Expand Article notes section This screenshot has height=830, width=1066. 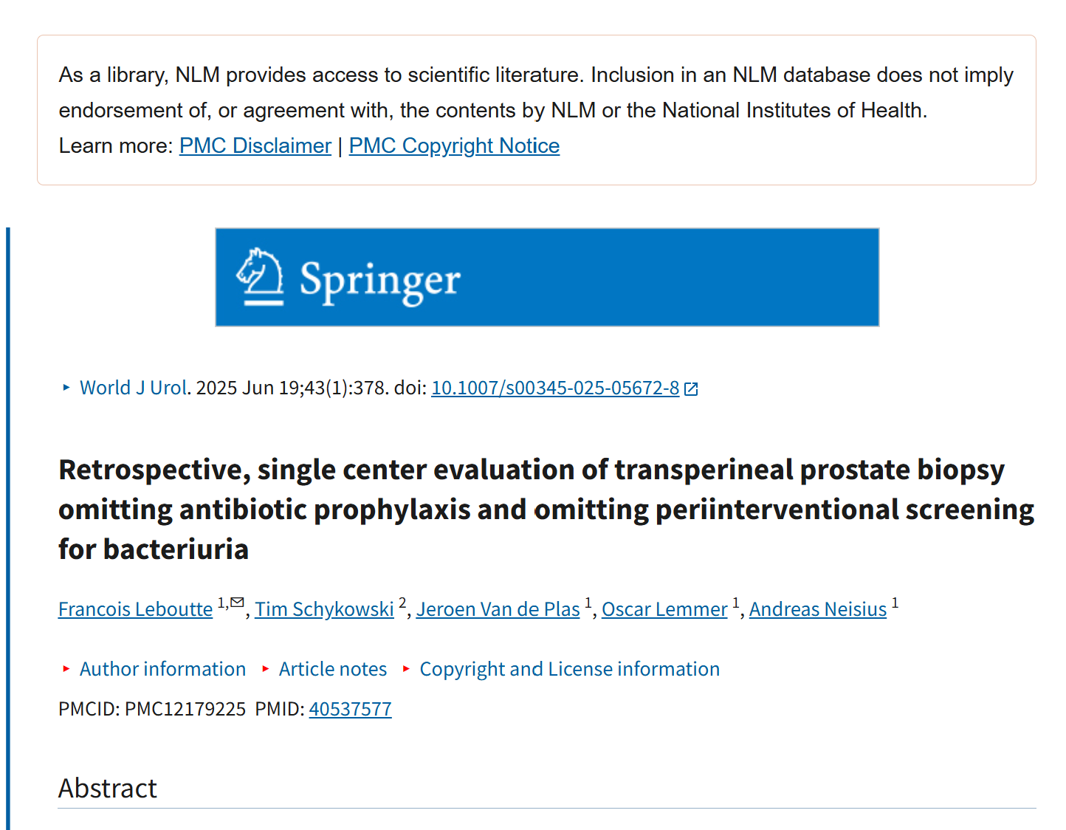(x=333, y=669)
